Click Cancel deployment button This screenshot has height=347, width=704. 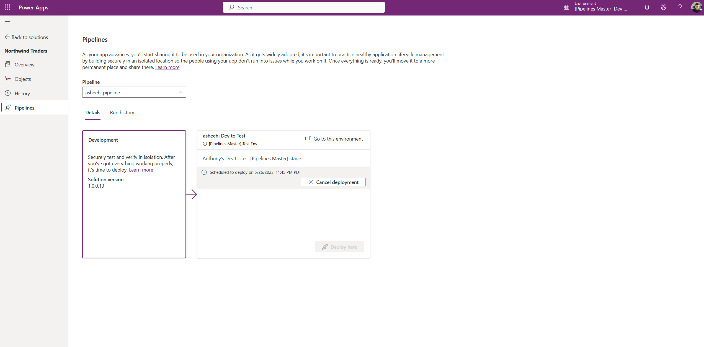click(x=333, y=182)
